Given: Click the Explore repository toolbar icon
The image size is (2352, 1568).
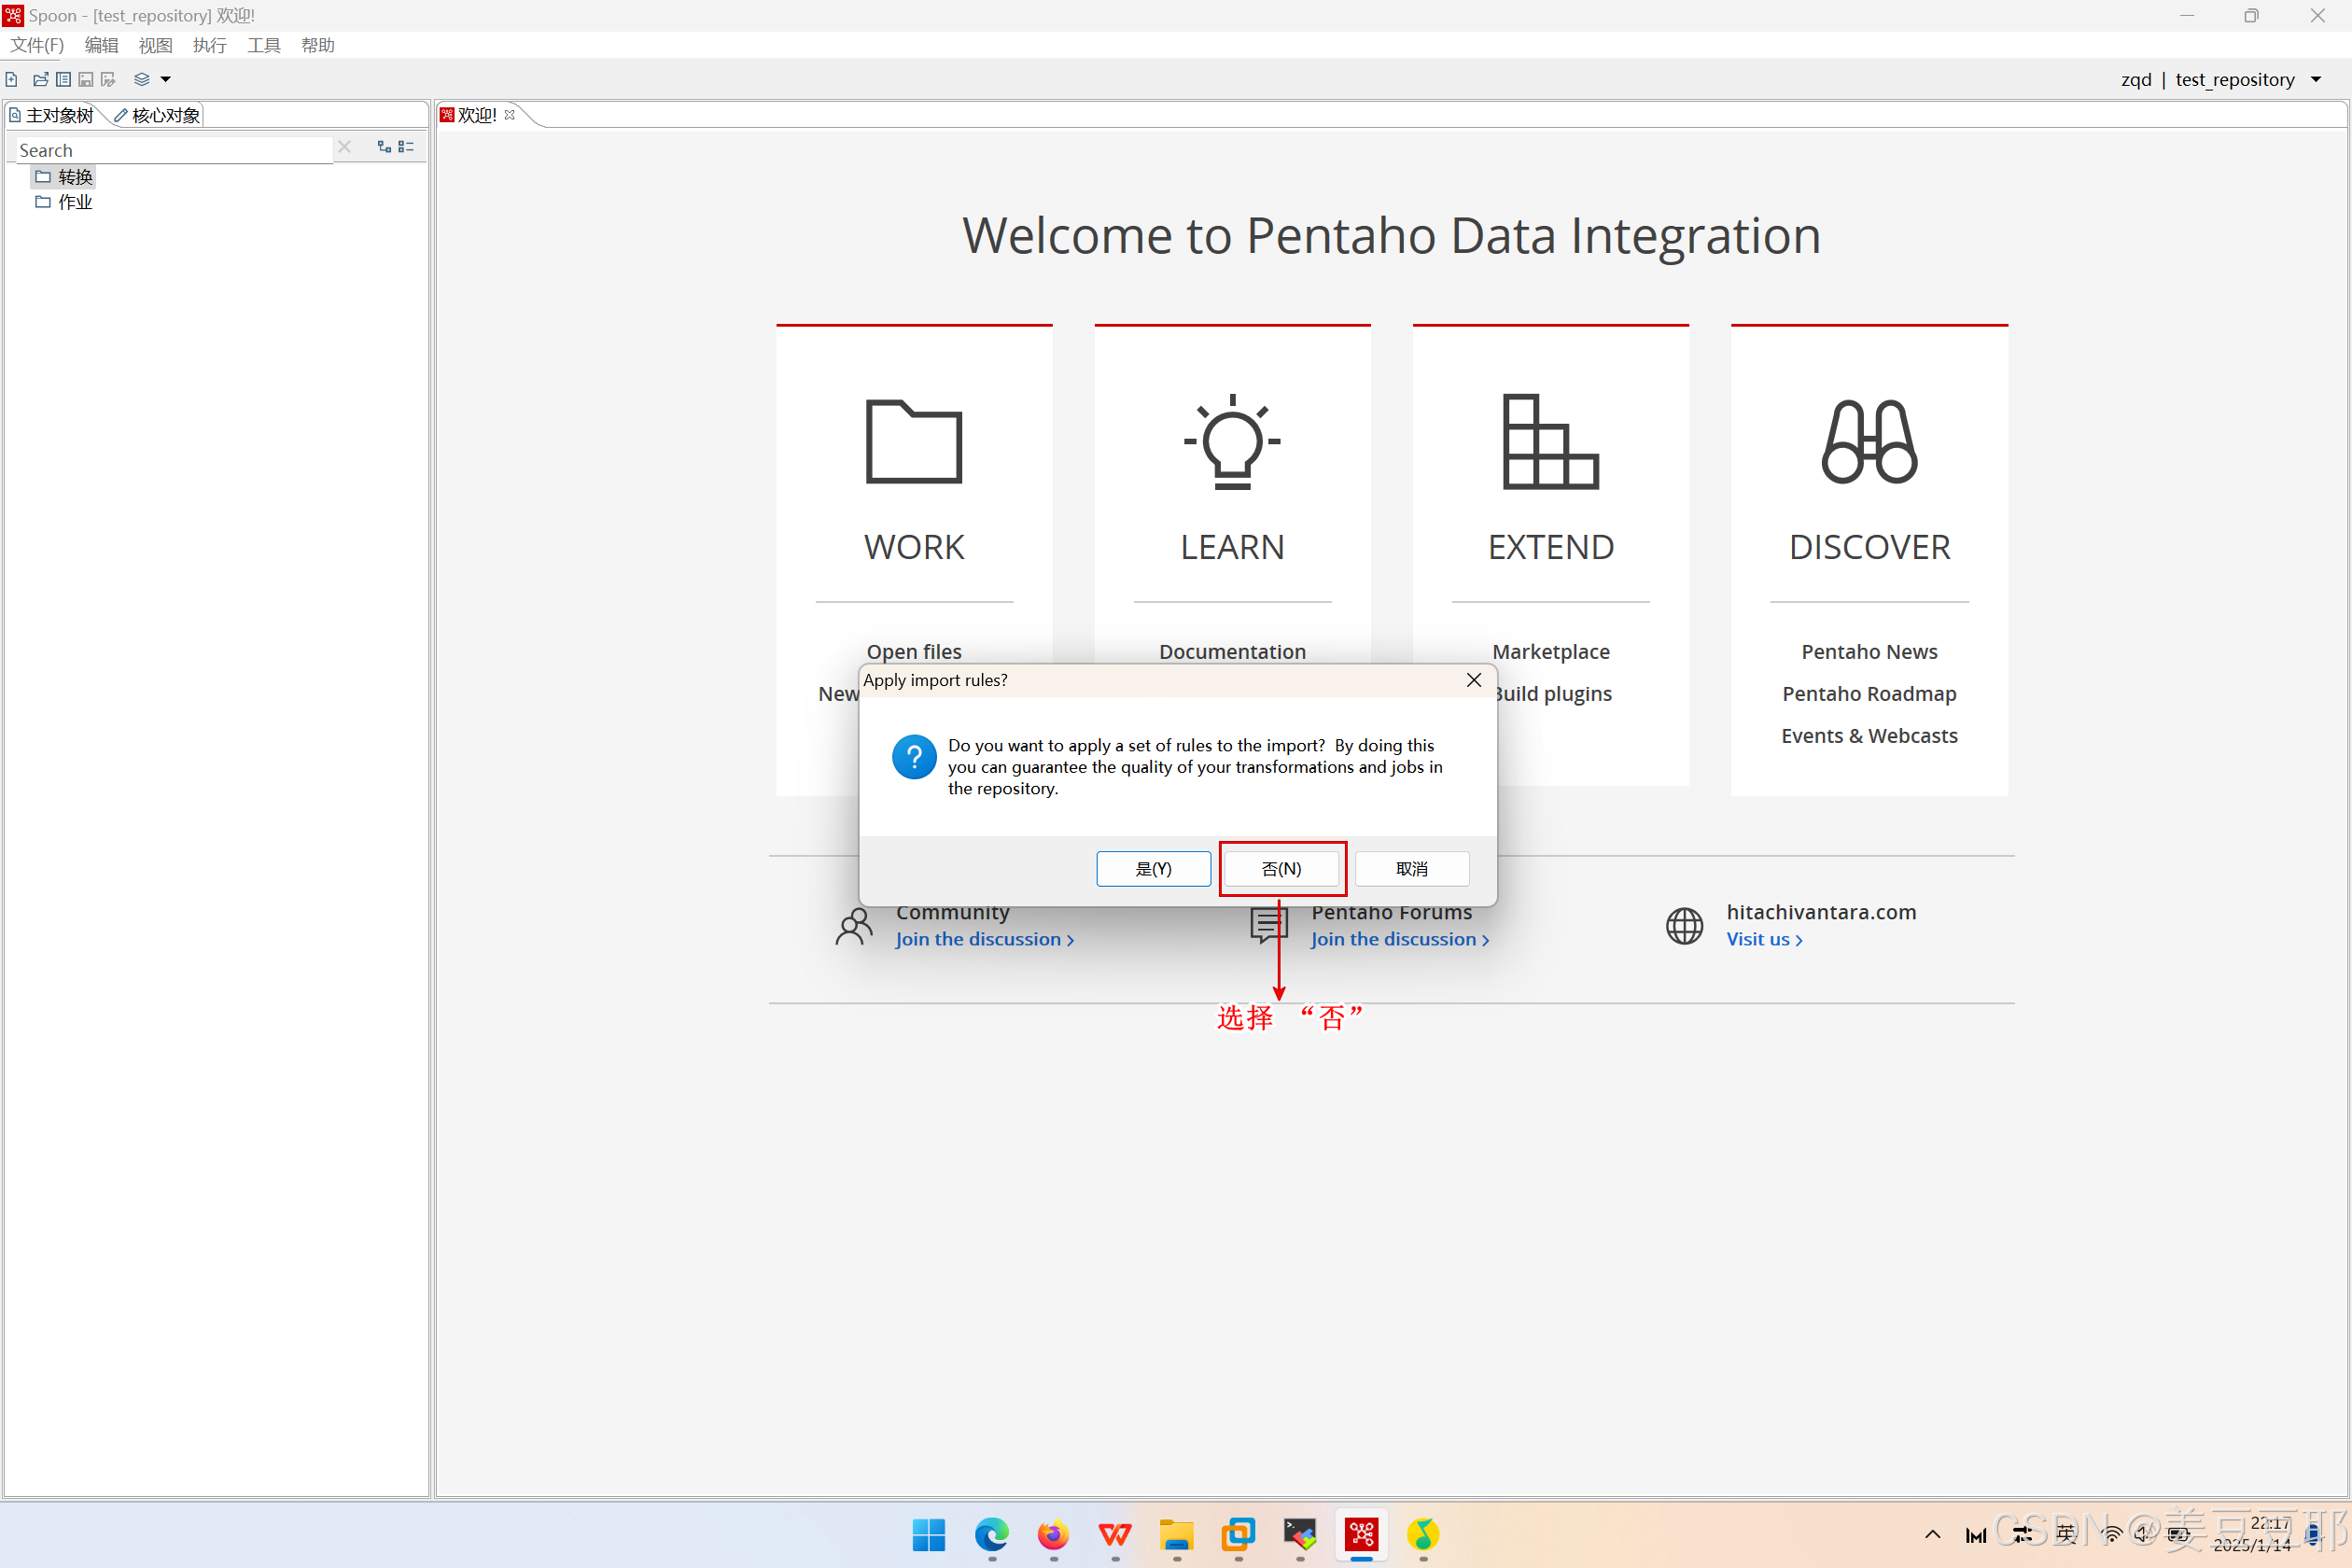Looking at the screenshot, I should 63,79.
